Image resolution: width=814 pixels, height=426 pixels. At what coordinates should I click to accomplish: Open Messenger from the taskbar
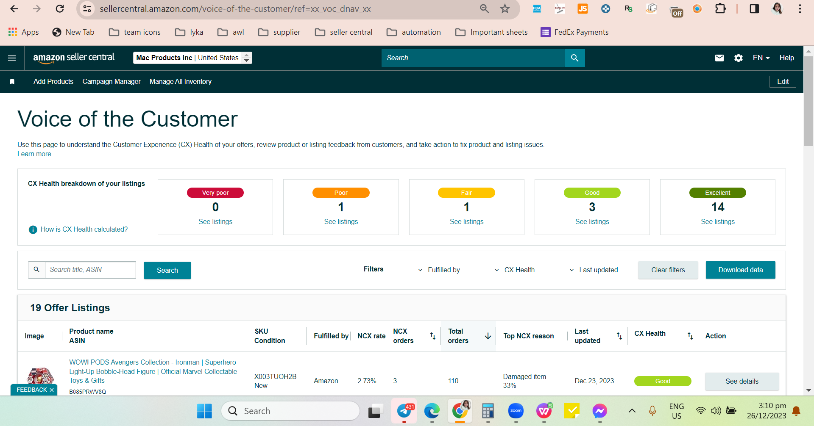pos(600,411)
